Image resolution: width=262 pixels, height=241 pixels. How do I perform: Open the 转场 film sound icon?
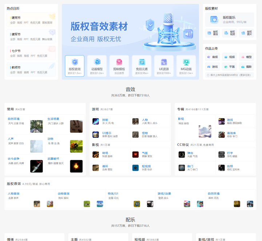[x=96, y=154]
